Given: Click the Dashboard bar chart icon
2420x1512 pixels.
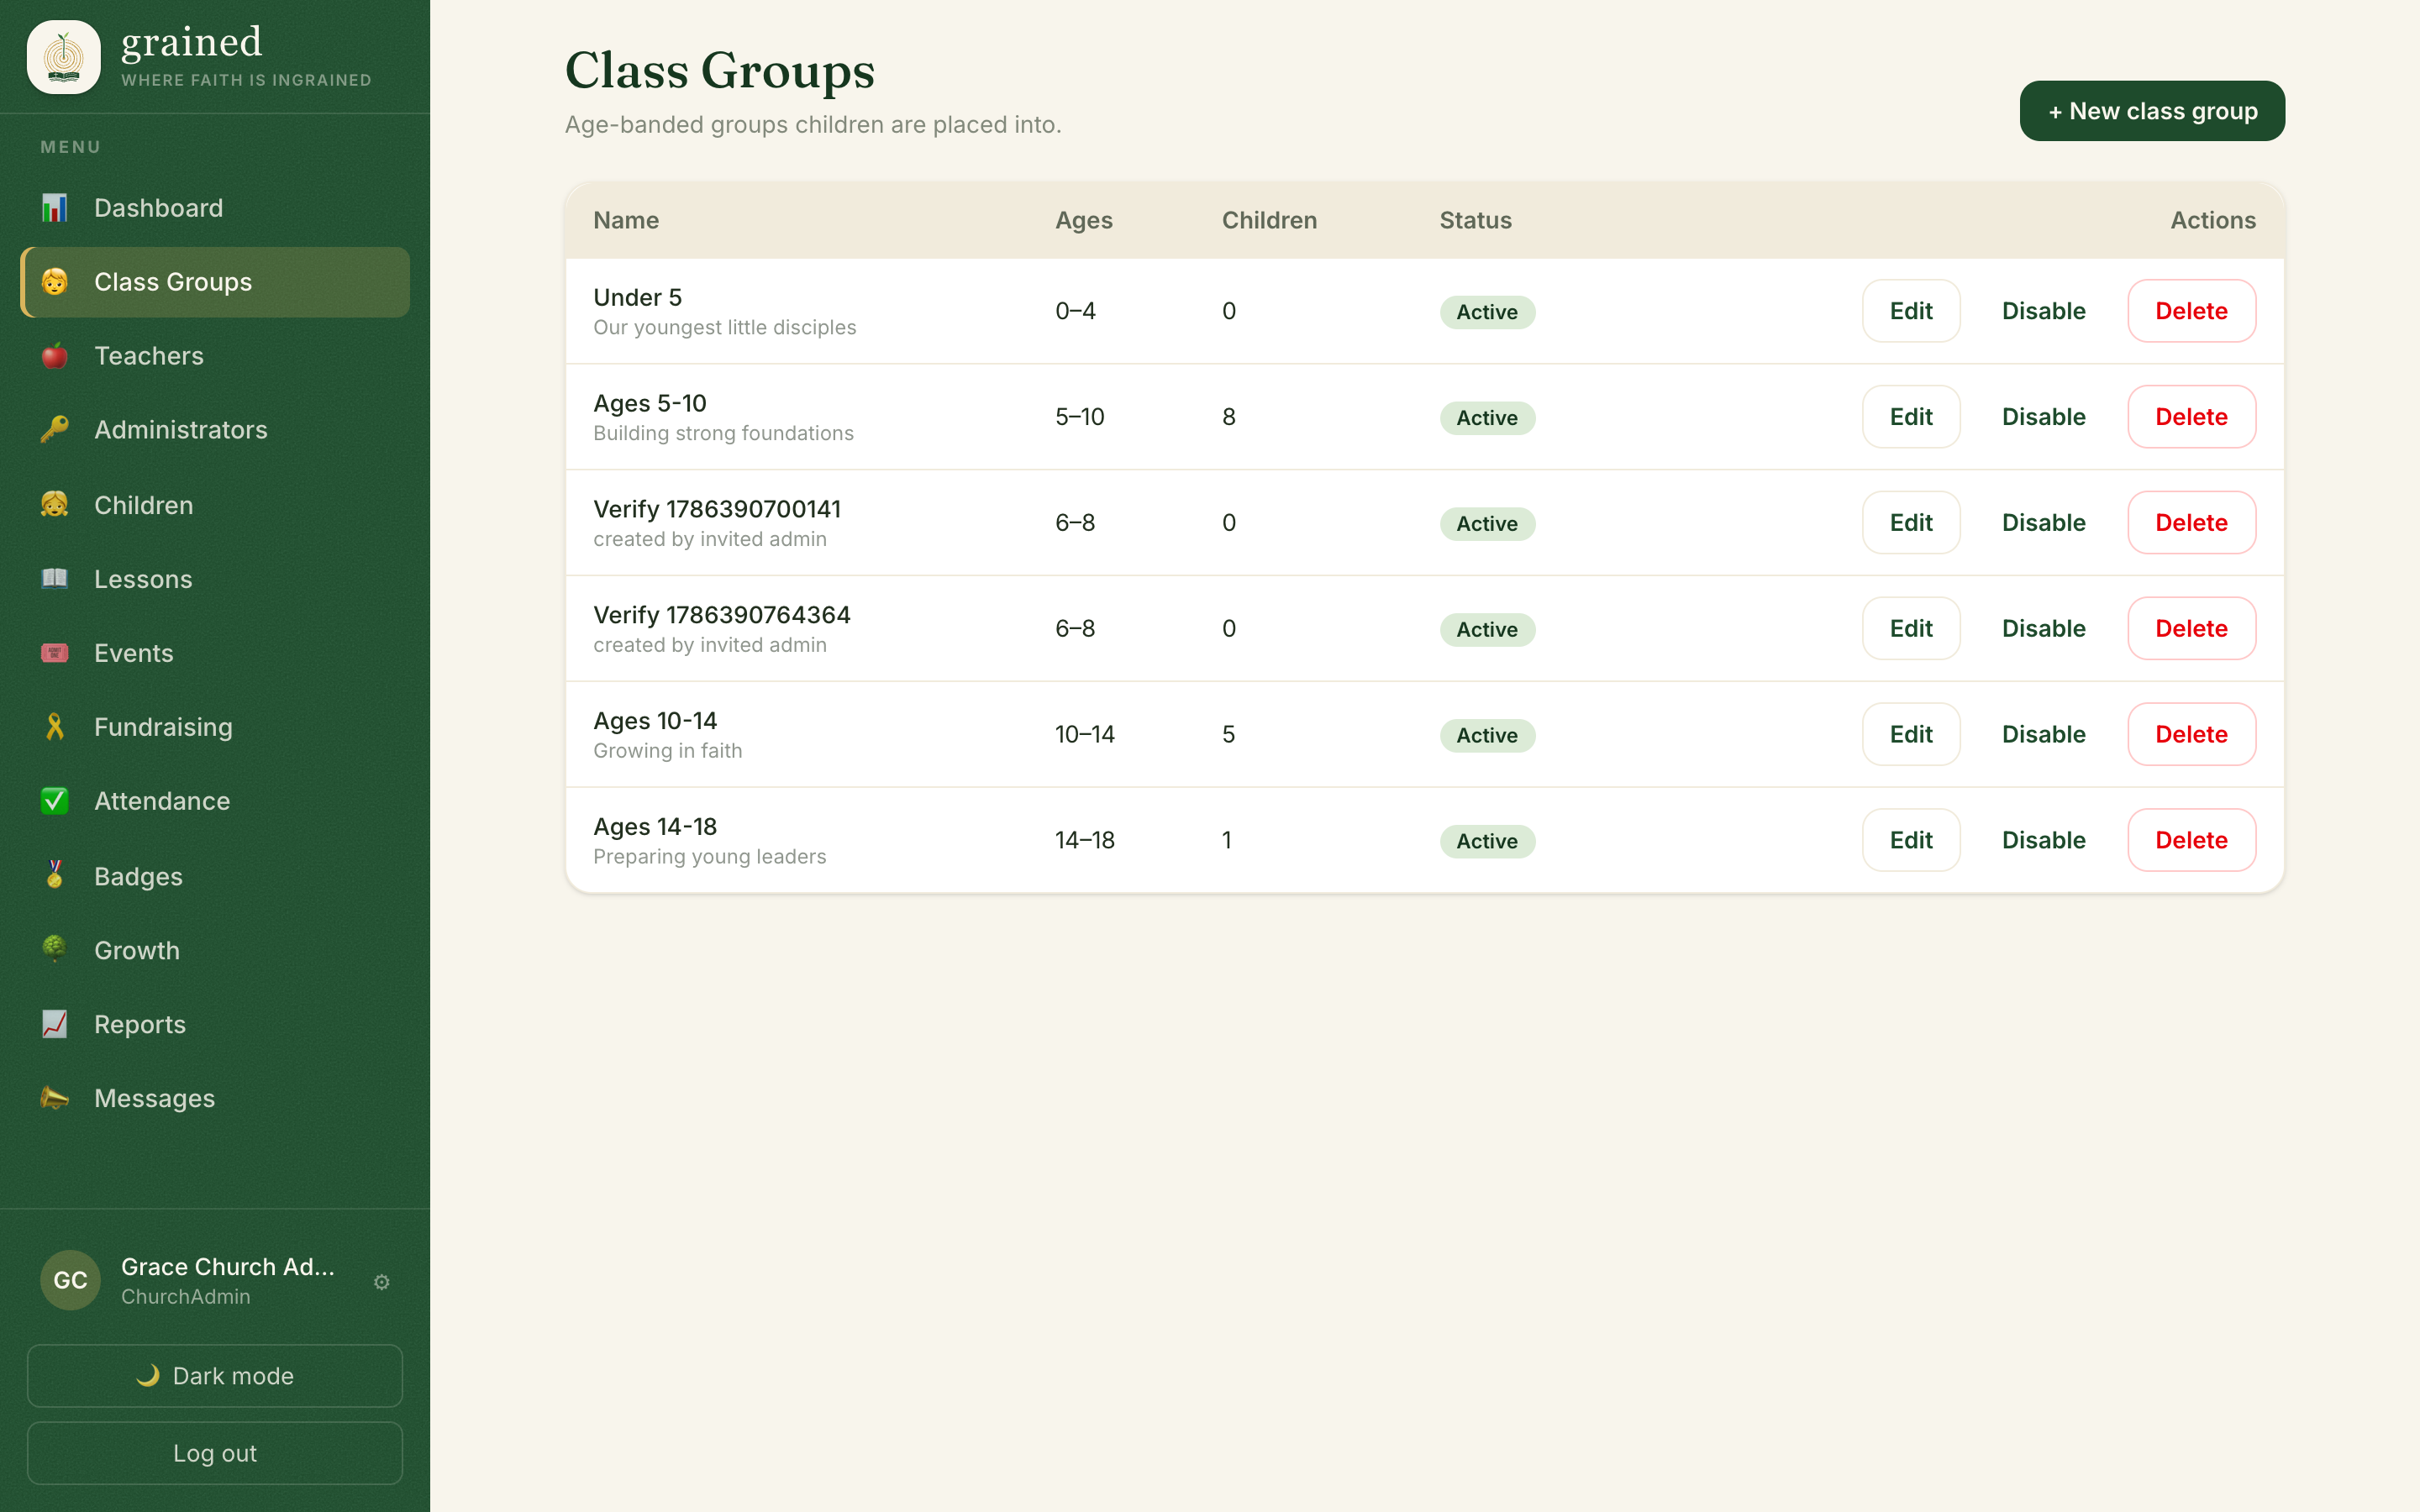Looking at the screenshot, I should tap(55, 208).
